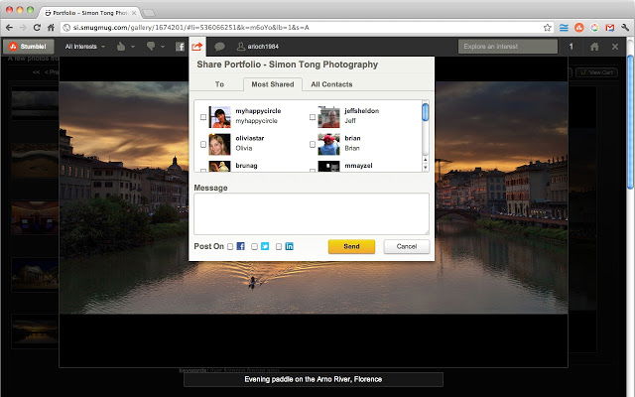
Task: Bookmark page with the star icon
Action: click(548, 28)
